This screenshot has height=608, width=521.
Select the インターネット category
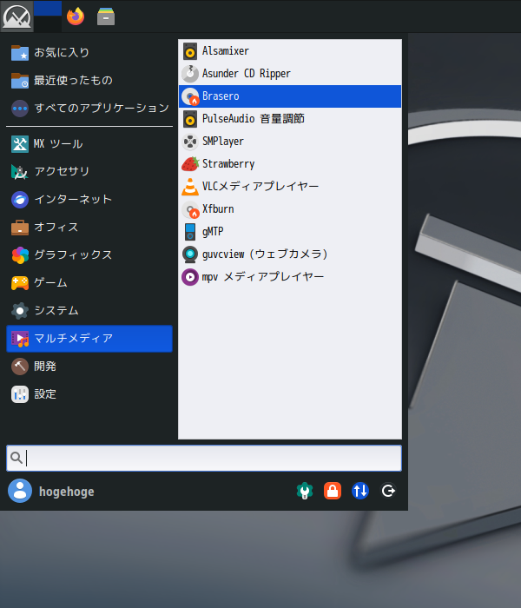pyautogui.click(x=89, y=199)
